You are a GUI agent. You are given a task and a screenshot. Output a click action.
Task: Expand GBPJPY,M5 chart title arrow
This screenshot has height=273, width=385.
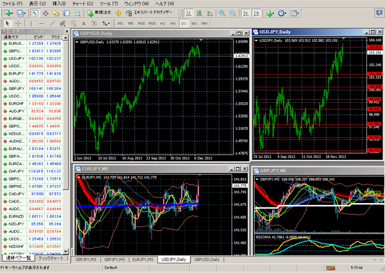point(257,179)
